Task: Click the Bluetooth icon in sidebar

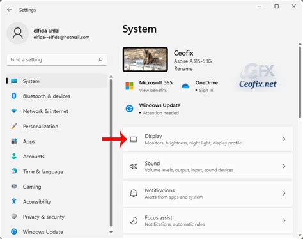Action: (14, 96)
